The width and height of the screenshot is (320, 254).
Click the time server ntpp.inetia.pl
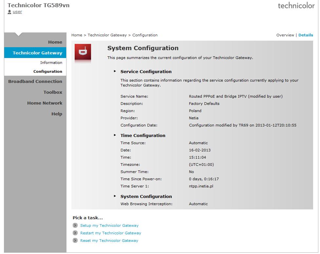click(x=201, y=186)
